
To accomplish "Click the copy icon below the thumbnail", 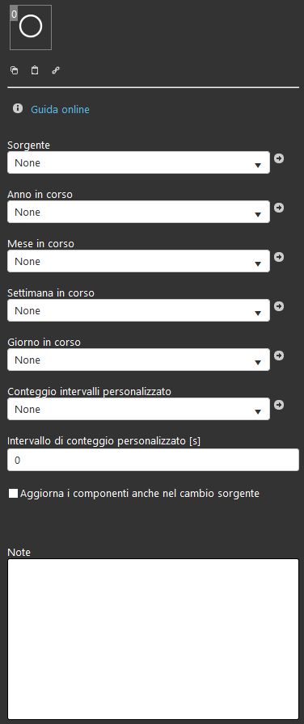I will [15, 70].
